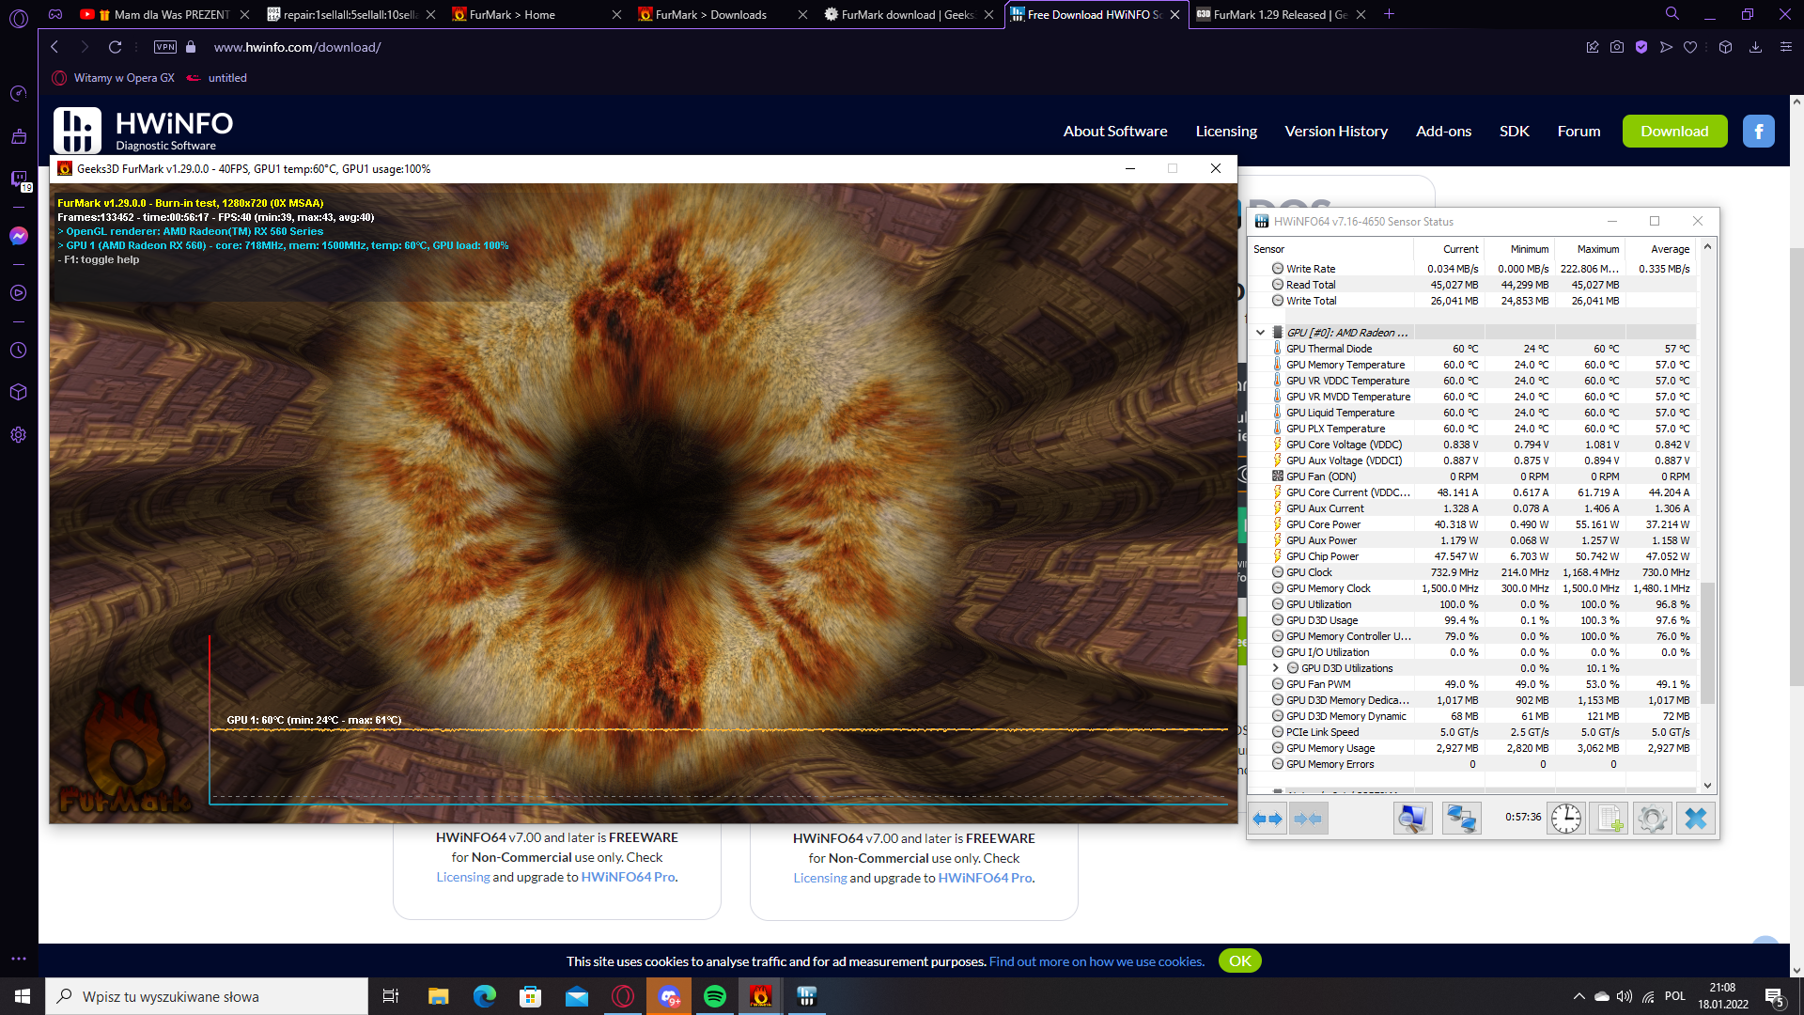Click the pinboard pin icon in address bar
This screenshot has width=1804, height=1015.
[x=1593, y=47]
